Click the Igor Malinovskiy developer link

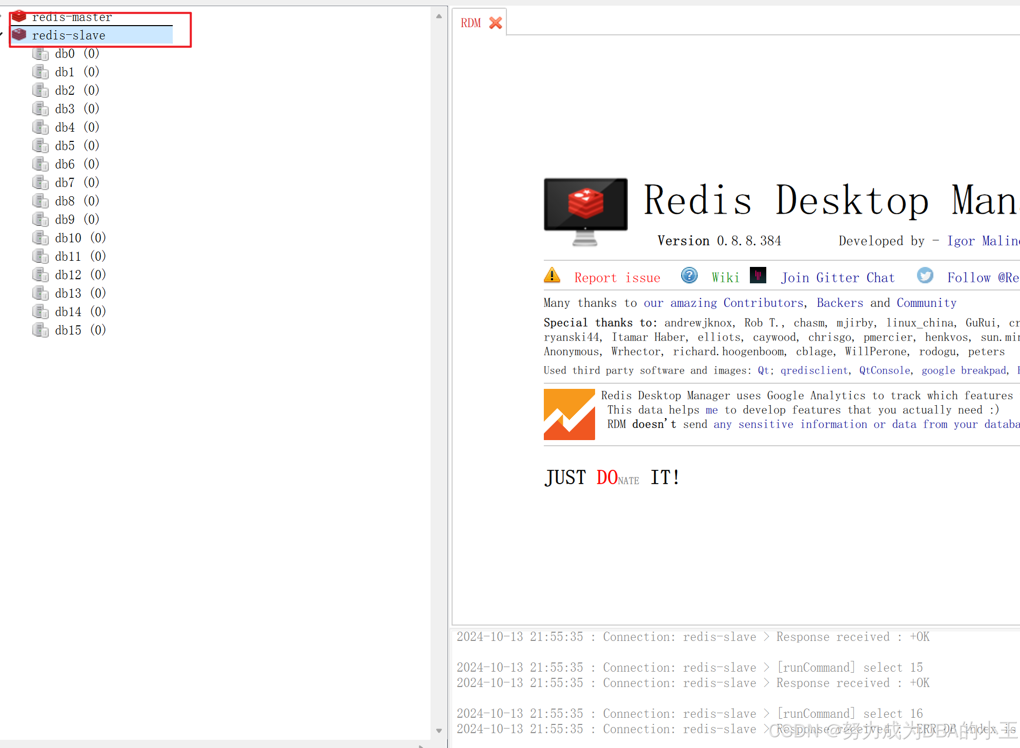tap(982, 241)
